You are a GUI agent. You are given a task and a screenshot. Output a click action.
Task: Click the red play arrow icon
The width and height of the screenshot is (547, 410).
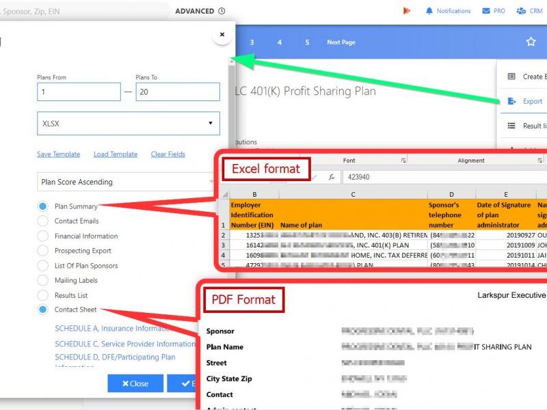tap(406, 11)
